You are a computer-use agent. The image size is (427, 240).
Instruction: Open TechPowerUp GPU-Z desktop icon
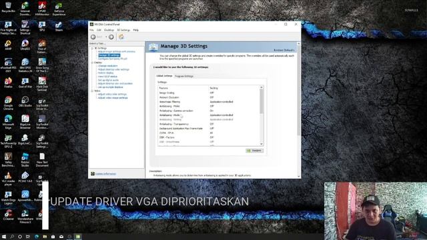8,141
